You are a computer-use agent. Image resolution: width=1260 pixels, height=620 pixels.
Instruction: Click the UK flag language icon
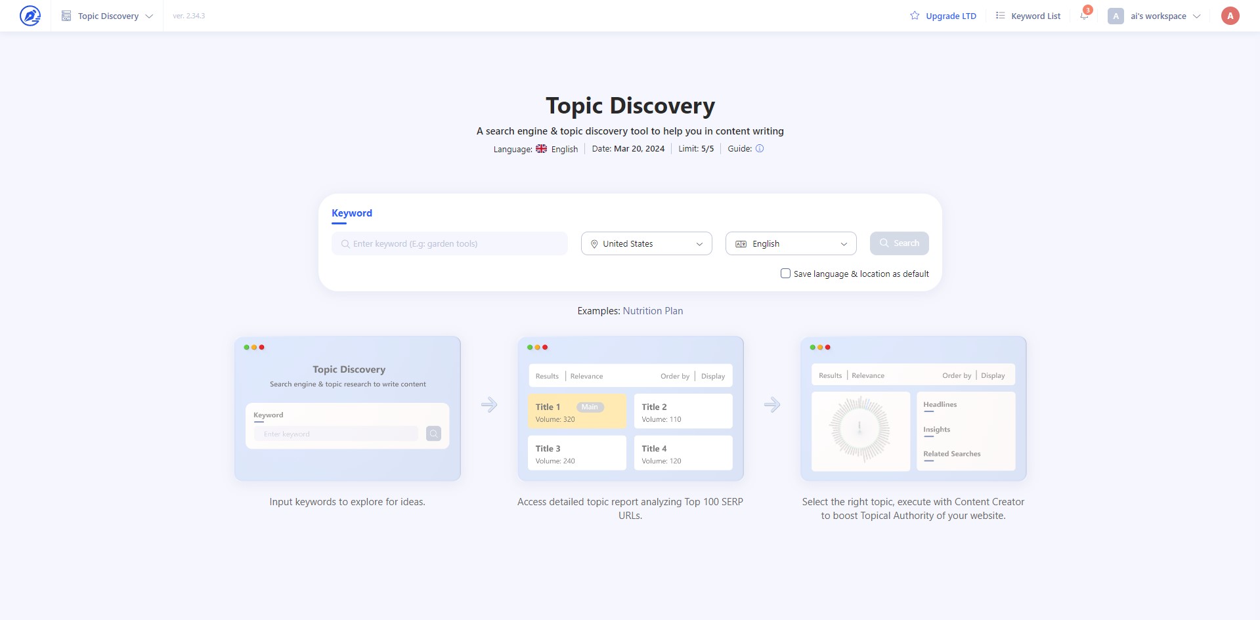point(541,149)
